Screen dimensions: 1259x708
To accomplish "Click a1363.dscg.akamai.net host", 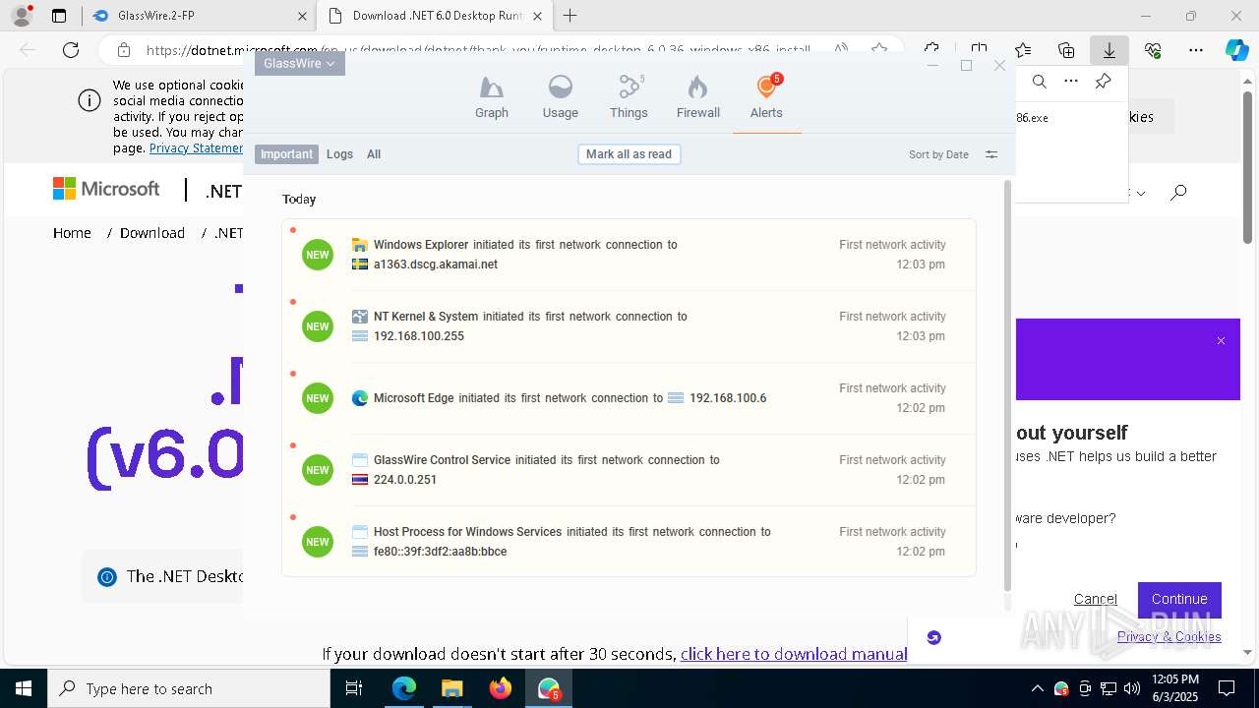I will point(436,265).
